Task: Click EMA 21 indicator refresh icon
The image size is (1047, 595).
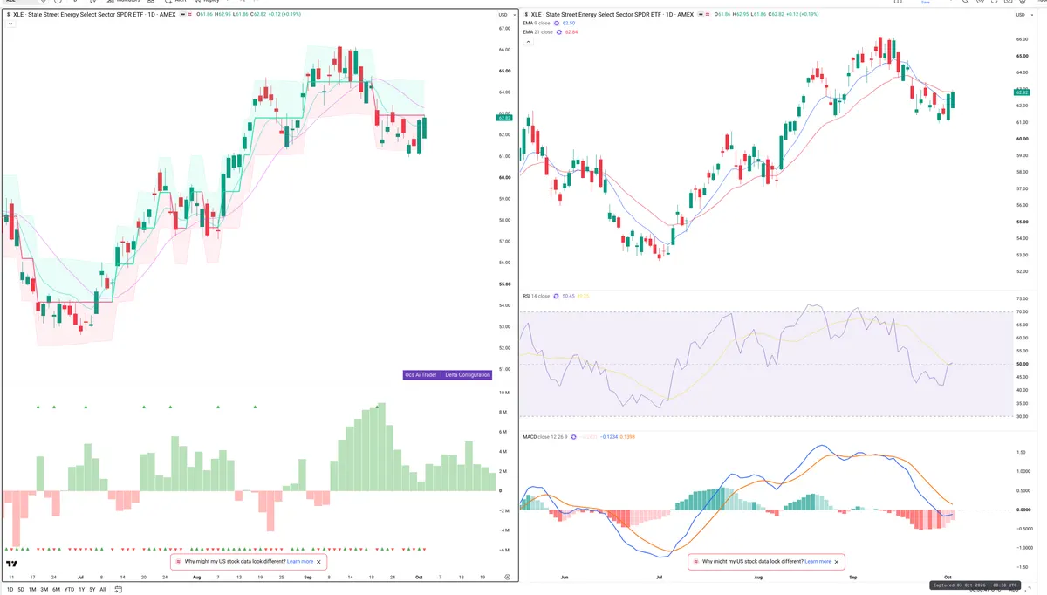Action: [559, 32]
